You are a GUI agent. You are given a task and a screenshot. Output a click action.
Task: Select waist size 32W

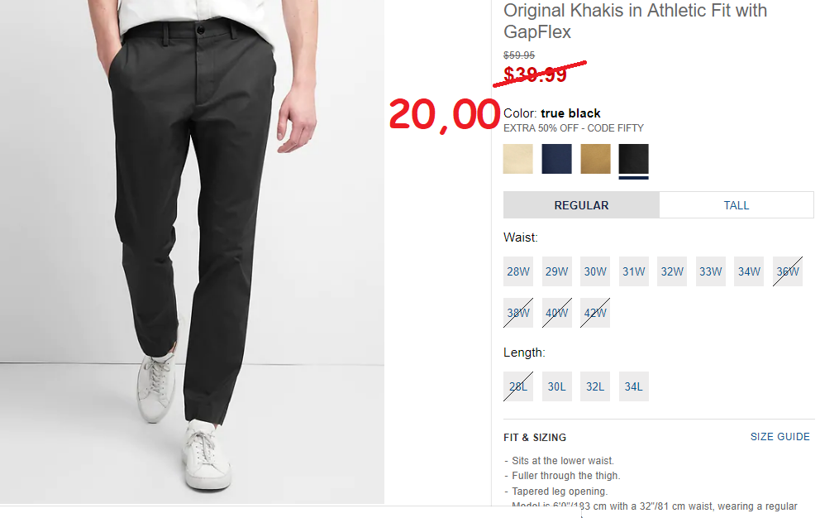pyautogui.click(x=672, y=271)
